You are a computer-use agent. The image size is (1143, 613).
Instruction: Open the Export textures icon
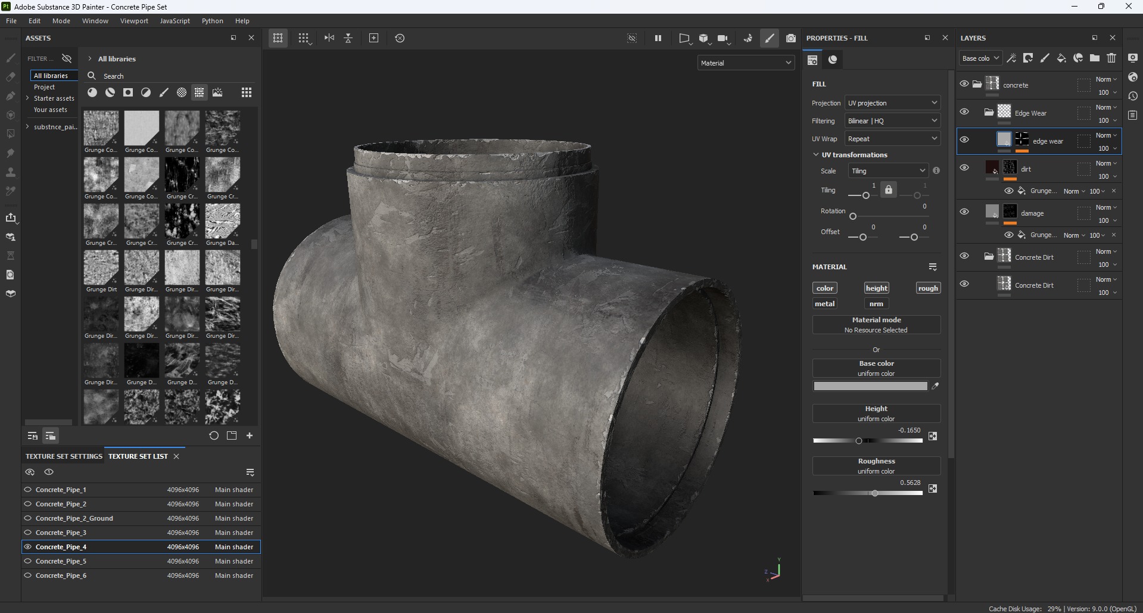pos(11,217)
